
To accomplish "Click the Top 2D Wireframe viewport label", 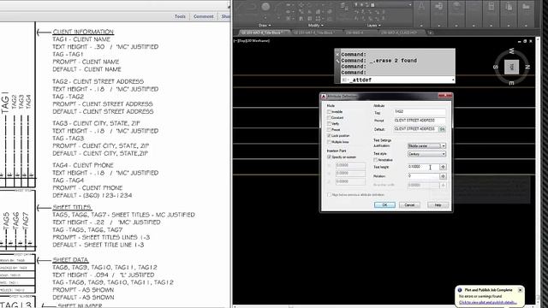I will click(x=252, y=41).
